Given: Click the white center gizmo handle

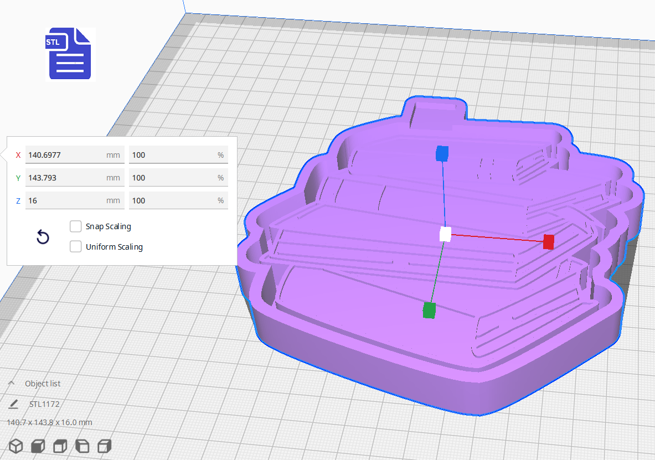Looking at the screenshot, I should point(444,235).
